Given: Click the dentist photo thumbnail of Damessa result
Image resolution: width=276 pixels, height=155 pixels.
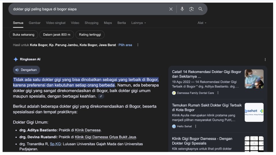Looking at the screenshot, I should [x=254, y=79].
